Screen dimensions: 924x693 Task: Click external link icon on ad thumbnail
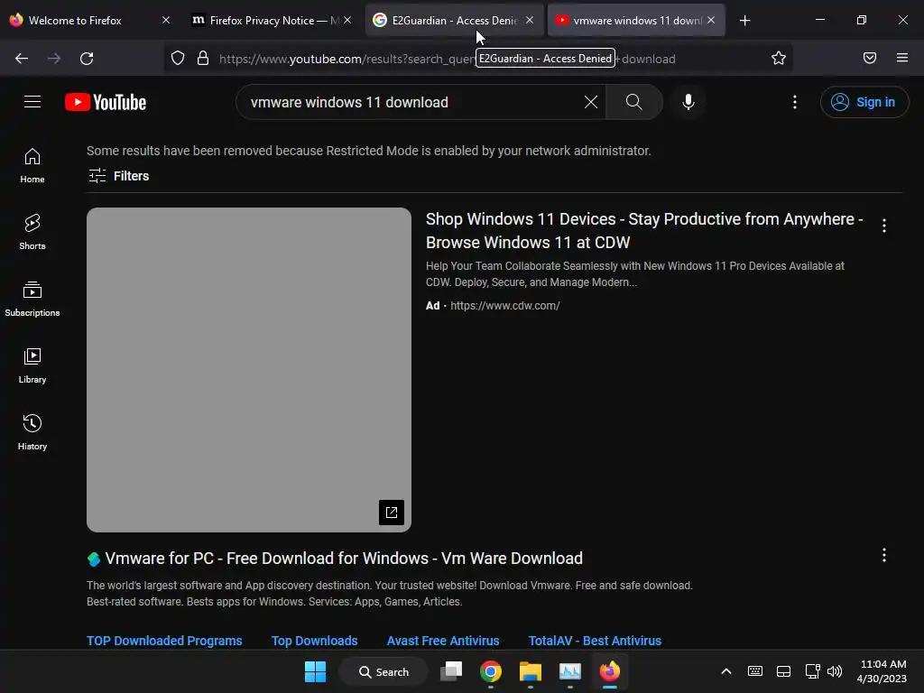coord(392,513)
